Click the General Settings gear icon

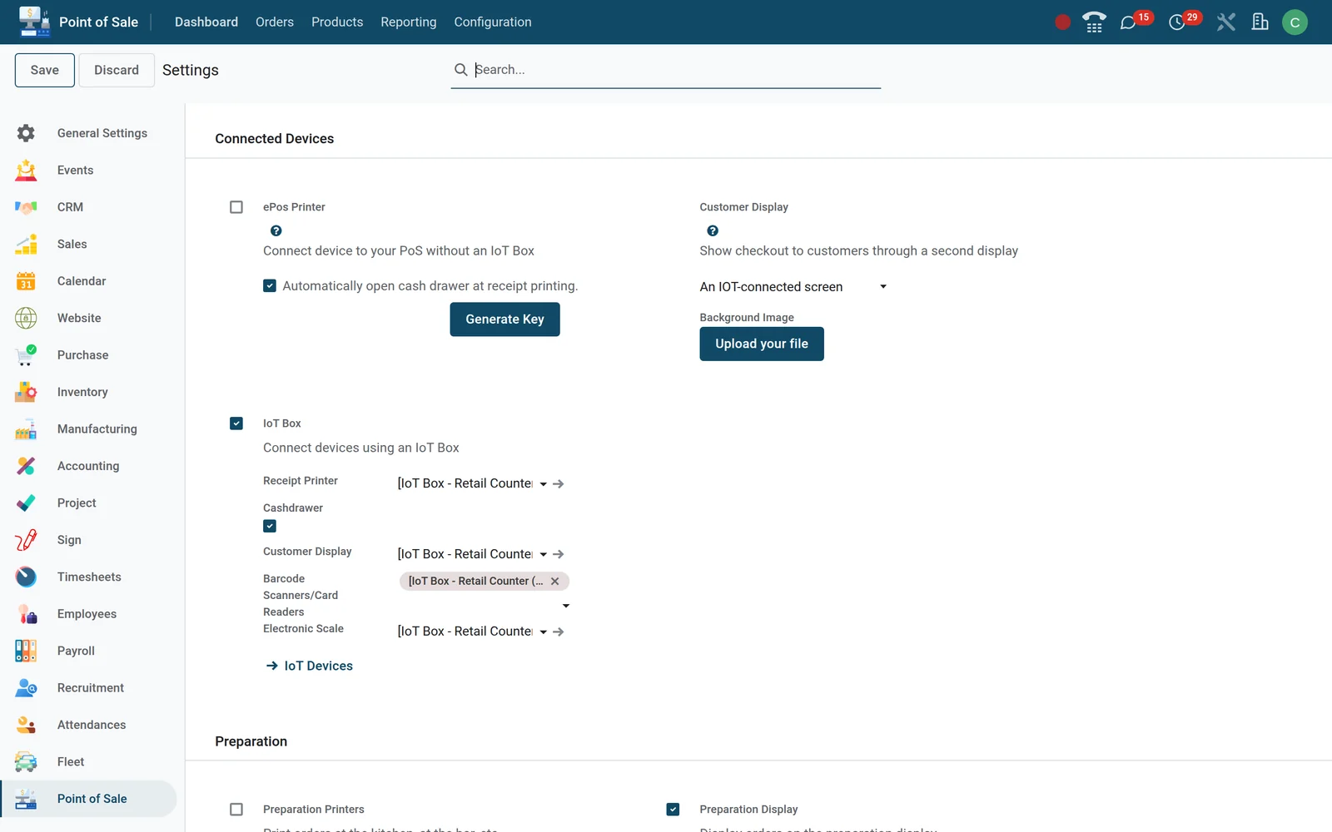coord(26,133)
